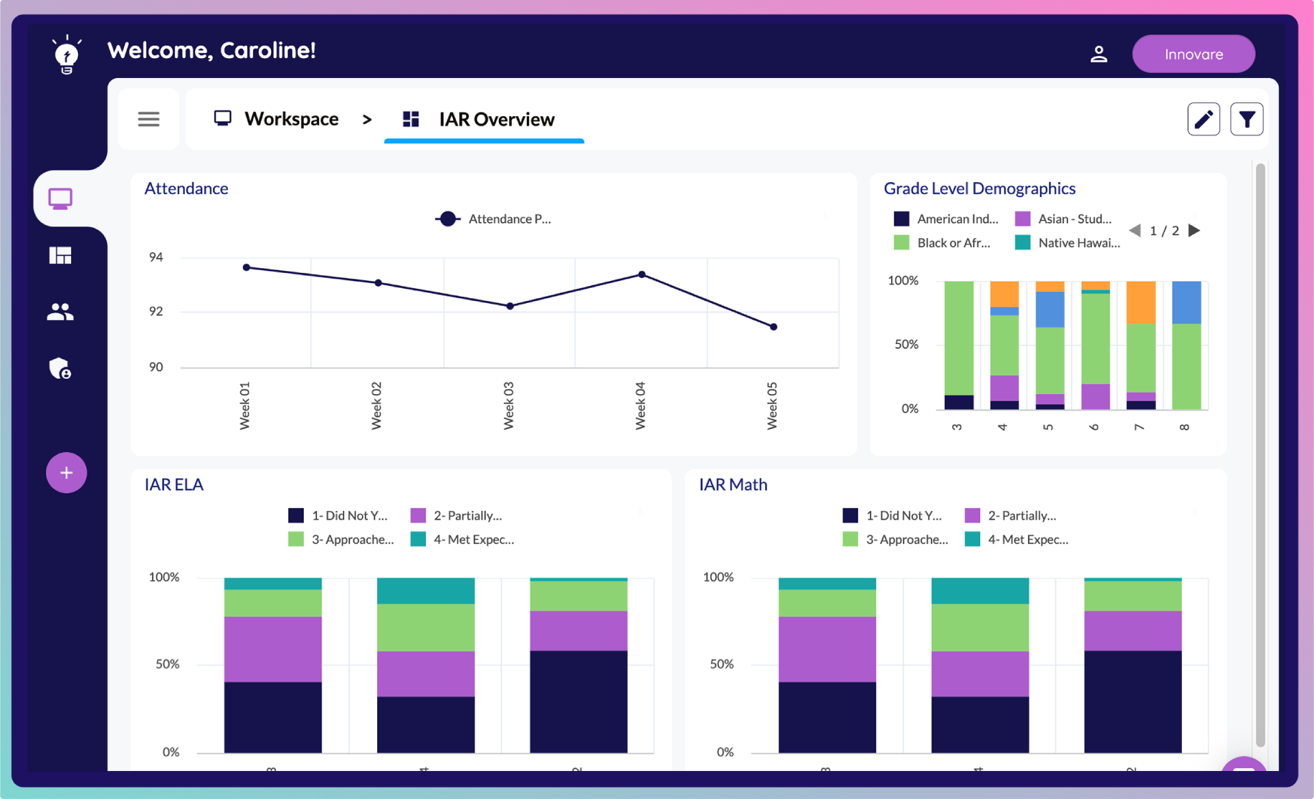Open the dashboard layout sidebar icon
This screenshot has width=1314, height=799.
coord(60,255)
